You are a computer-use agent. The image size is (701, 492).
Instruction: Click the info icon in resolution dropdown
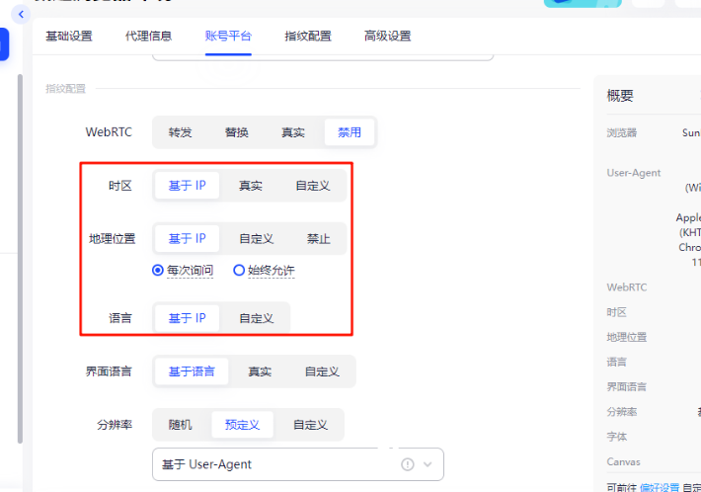tap(408, 464)
